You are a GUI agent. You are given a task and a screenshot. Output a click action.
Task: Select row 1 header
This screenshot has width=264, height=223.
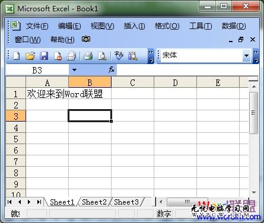click(15, 94)
